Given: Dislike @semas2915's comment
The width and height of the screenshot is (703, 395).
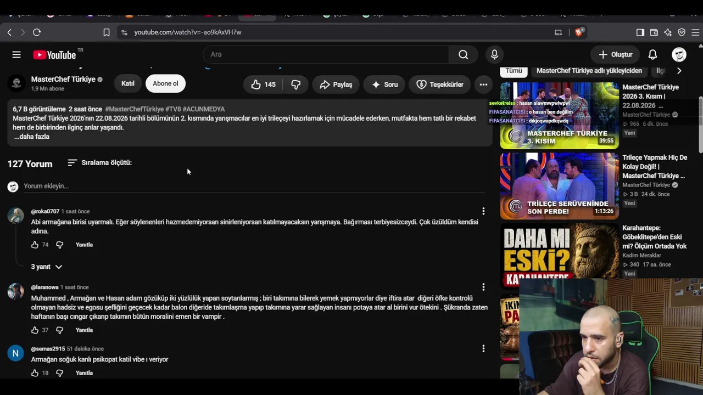Looking at the screenshot, I should click(x=59, y=373).
